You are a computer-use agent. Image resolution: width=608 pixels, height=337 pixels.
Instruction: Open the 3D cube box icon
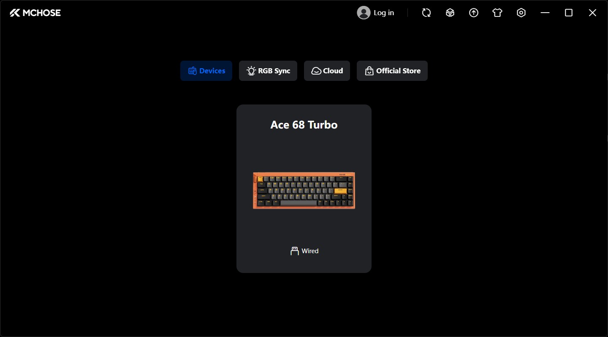[x=450, y=13]
